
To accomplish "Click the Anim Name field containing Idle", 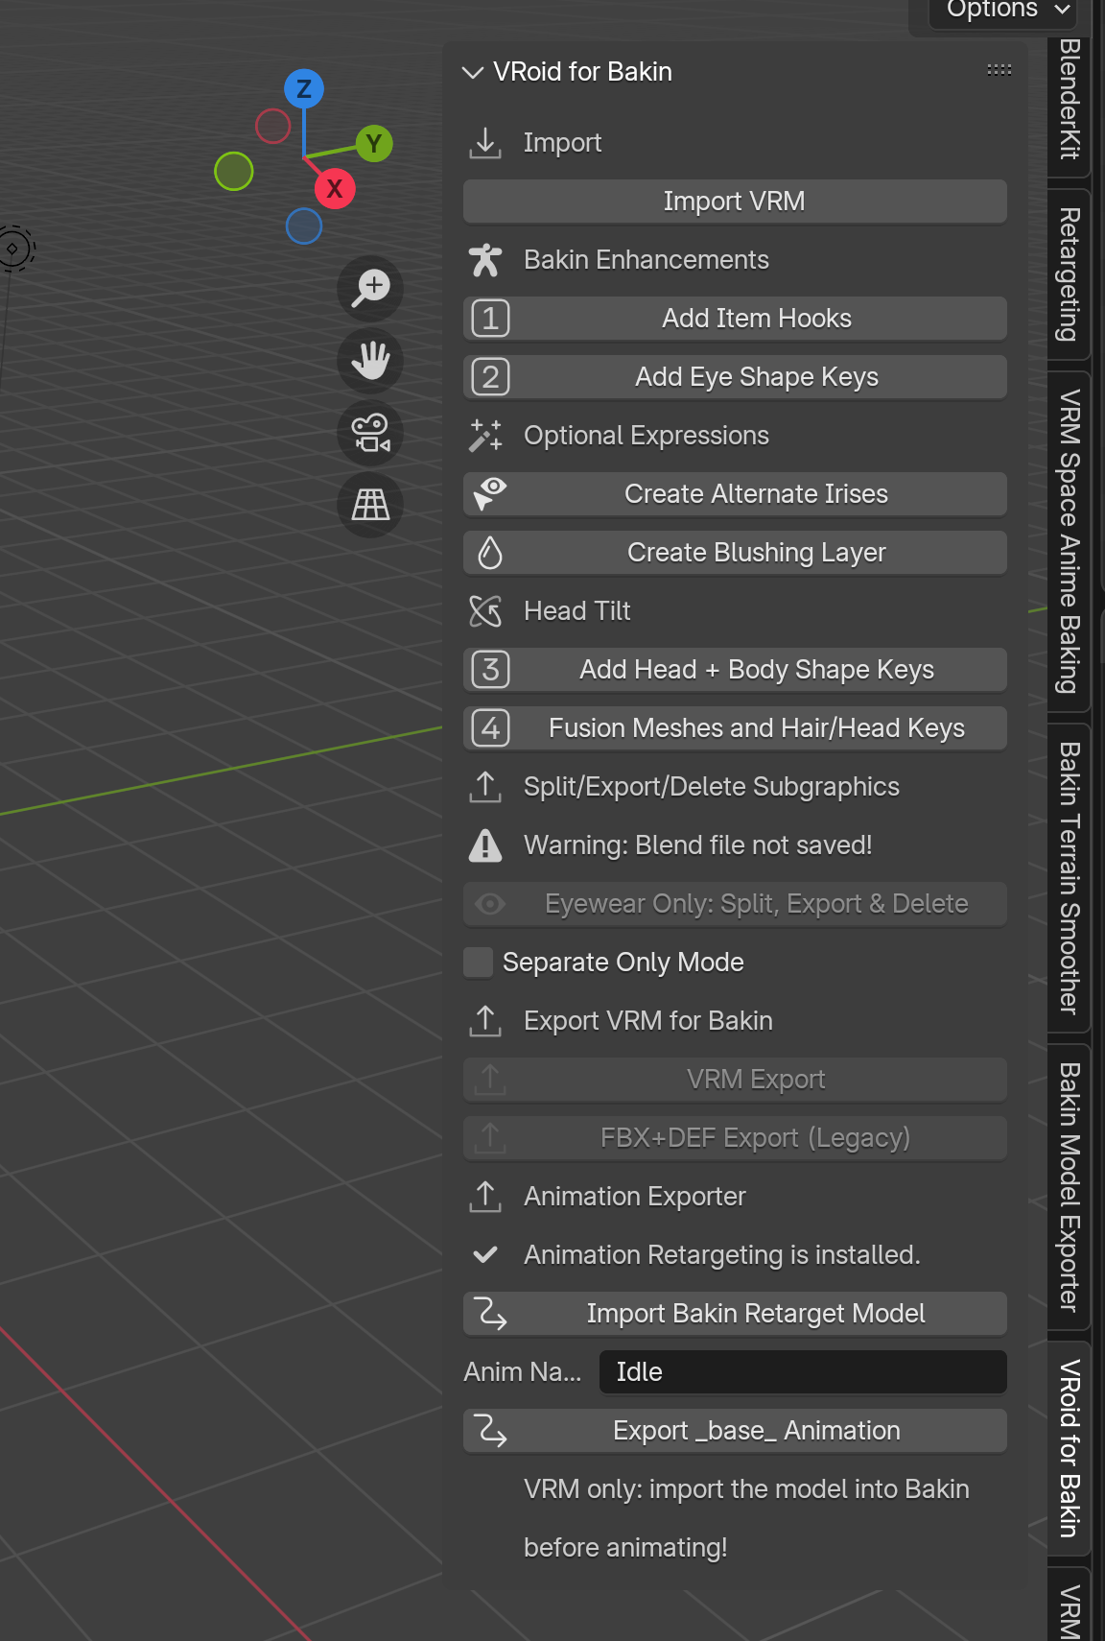I will [803, 1372].
